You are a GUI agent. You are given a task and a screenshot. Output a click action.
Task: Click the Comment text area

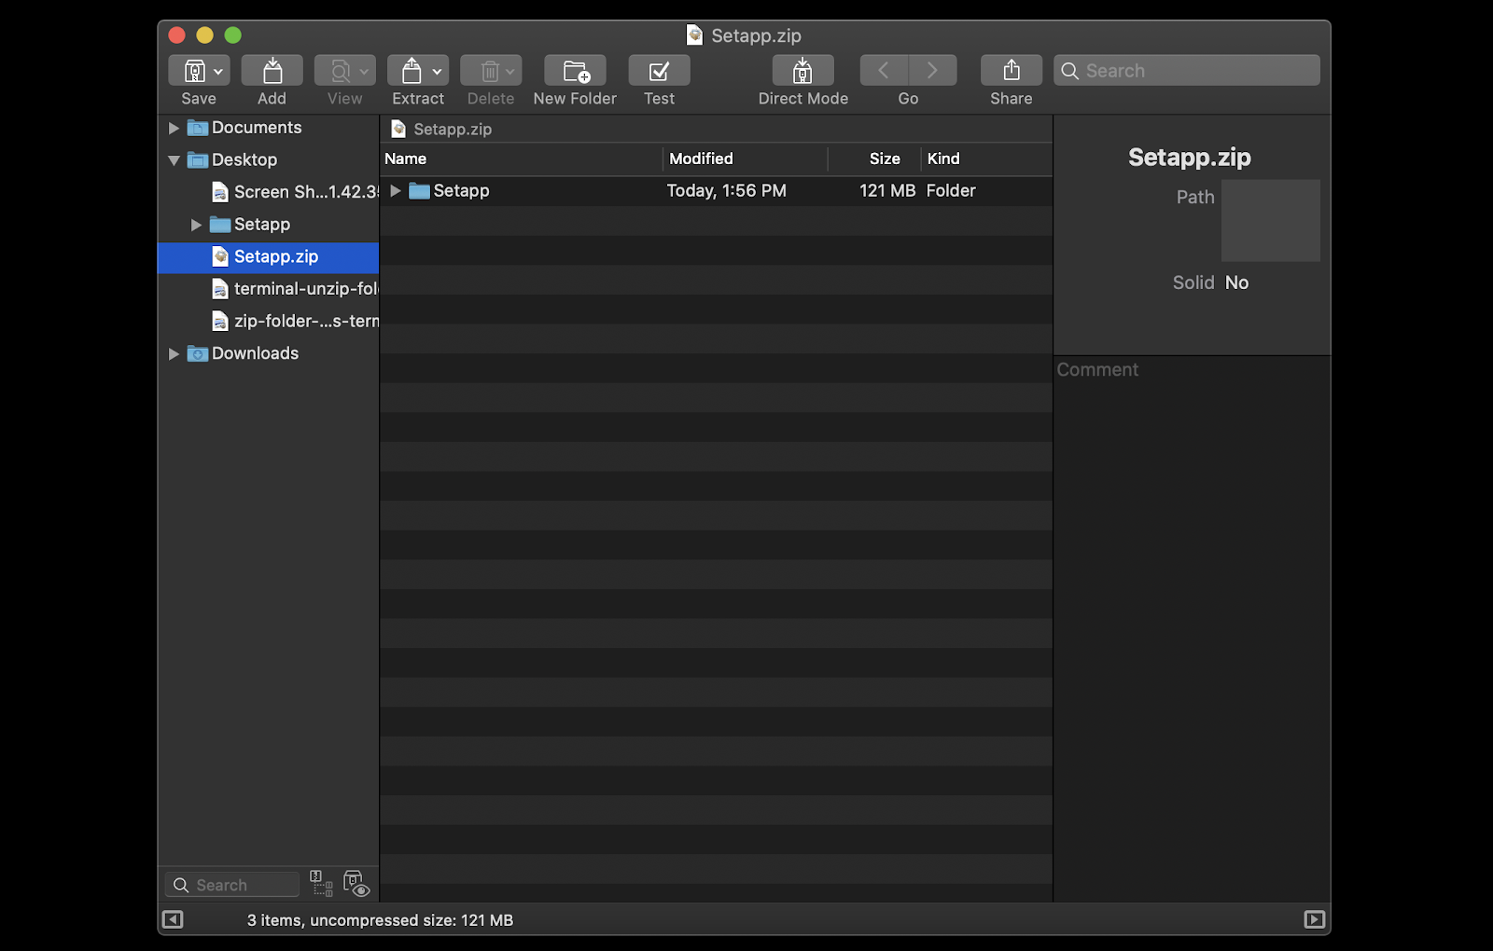pyautogui.click(x=1192, y=629)
